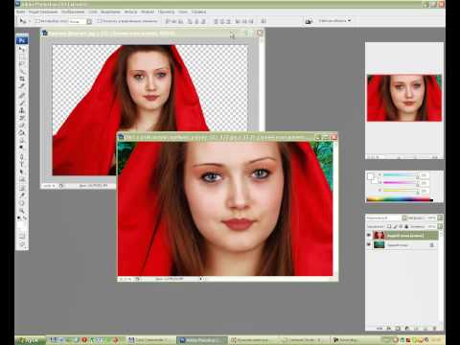The width and height of the screenshot is (460, 345).
Task: Click the Navigator preview thumbnail
Action: pos(404,98)
